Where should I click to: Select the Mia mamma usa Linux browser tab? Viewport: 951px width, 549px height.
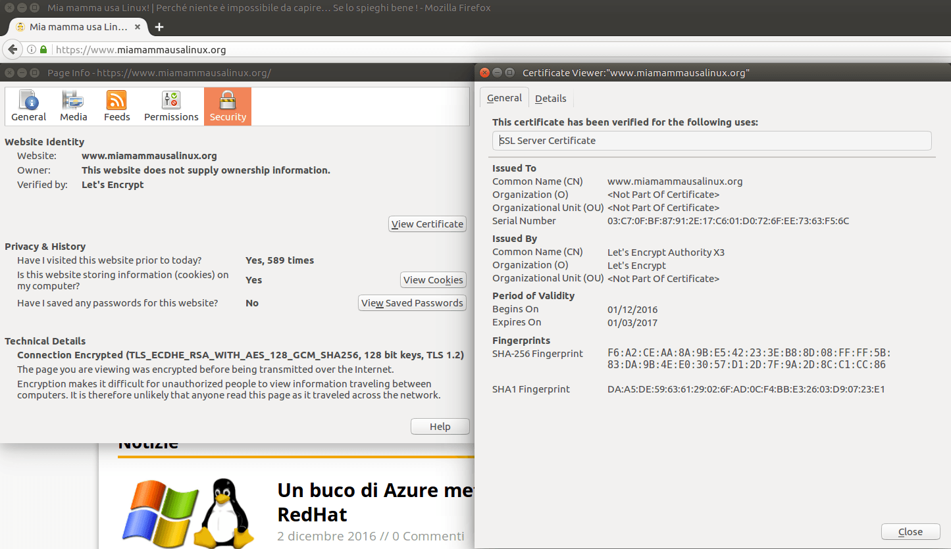click(78, 27)
